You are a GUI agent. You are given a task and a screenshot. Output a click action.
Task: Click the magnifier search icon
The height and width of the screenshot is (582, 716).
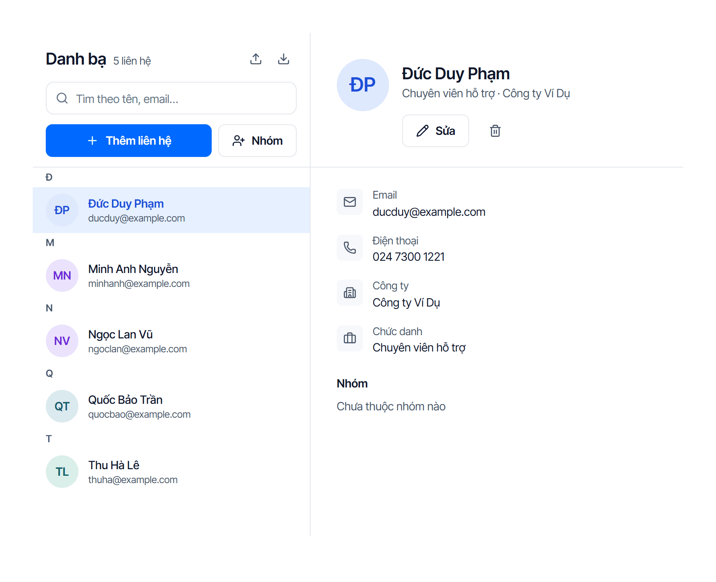(62, 98)
